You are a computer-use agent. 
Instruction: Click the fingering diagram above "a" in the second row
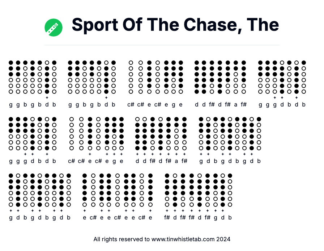(x=176, y=134)
